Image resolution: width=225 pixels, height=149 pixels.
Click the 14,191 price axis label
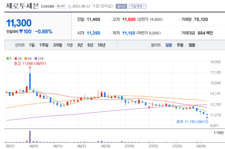[x=215, y=94]
